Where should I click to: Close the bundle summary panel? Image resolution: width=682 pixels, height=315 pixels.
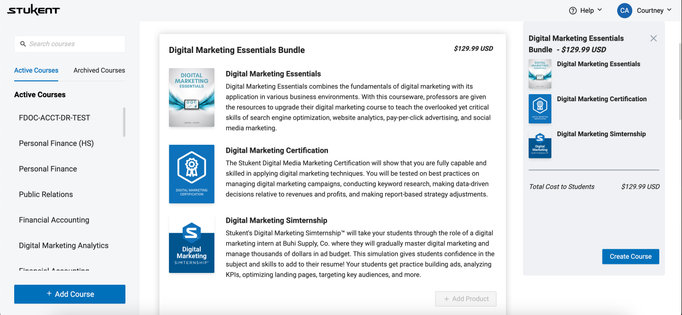[654, 38]
